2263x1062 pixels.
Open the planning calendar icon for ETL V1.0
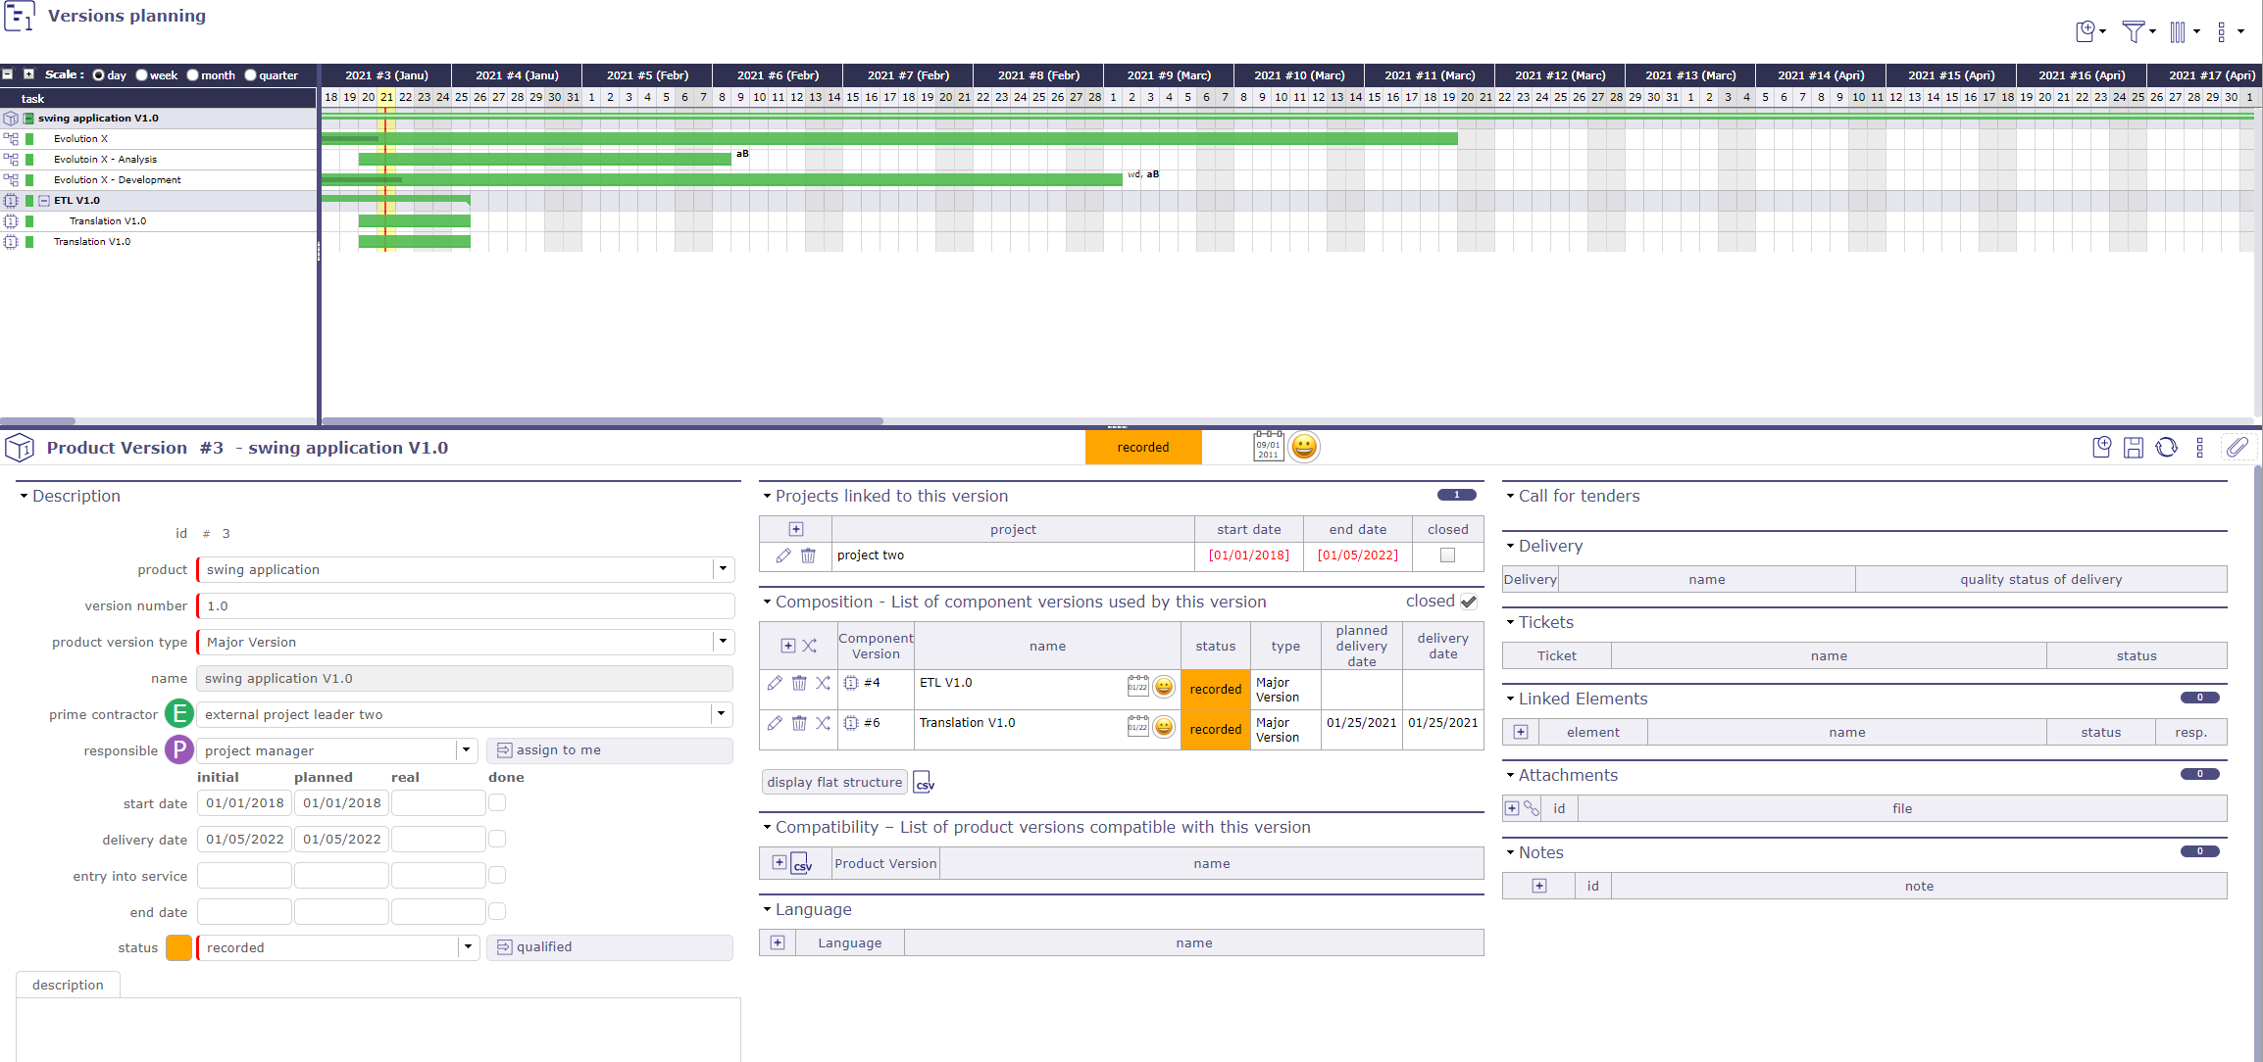[x=1138, y=686]
